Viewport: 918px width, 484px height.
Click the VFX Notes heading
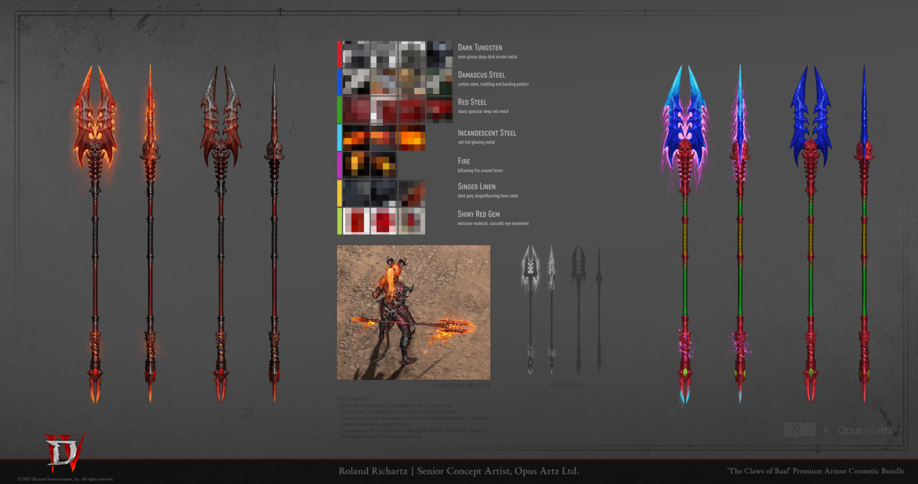pos(353,399)
